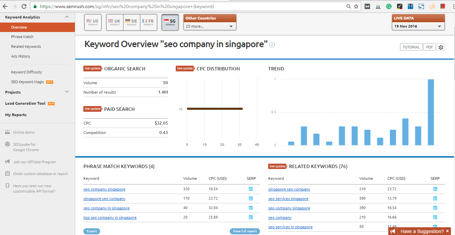
Task: Switch database to UK Google
Action: (115, 22)
